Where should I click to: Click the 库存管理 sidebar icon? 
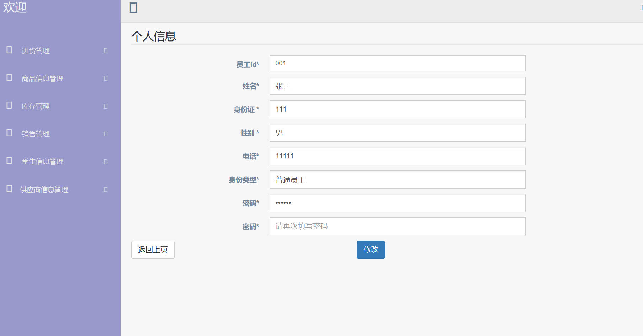pyautogui.click(x=9, y=105)
